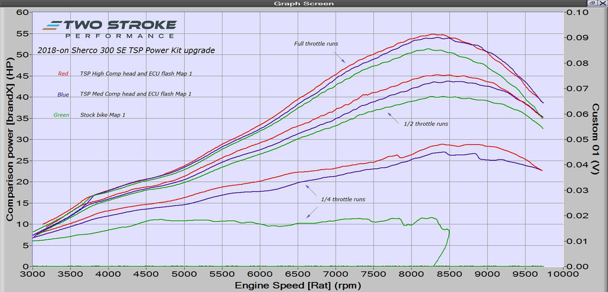Viewport: 608px width, 292px height.
Task: Click the '60' tick on the HP axis
Action: coord(23,12)
